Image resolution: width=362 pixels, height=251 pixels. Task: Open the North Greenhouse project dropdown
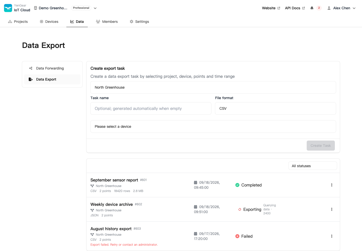tap(213, 87)
